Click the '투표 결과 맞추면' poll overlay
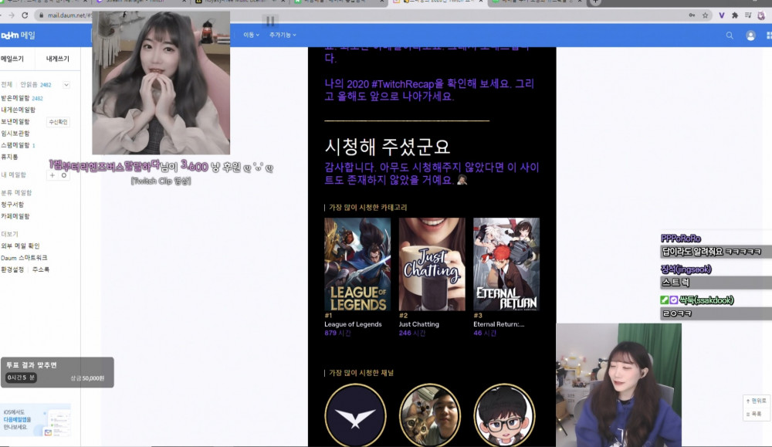 [57, 372]
